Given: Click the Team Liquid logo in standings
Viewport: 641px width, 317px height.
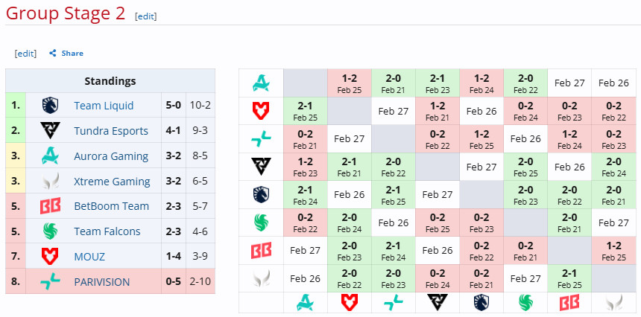Looking at the screenshot, I should coord(51,106).
